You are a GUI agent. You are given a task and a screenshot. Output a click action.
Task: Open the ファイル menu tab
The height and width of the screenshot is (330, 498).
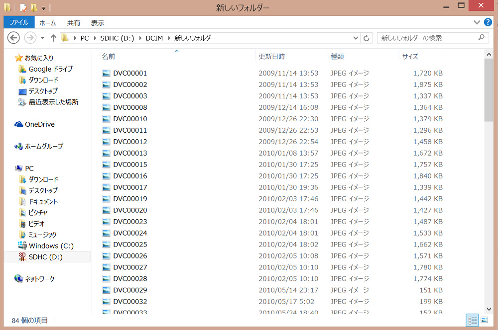19,23
